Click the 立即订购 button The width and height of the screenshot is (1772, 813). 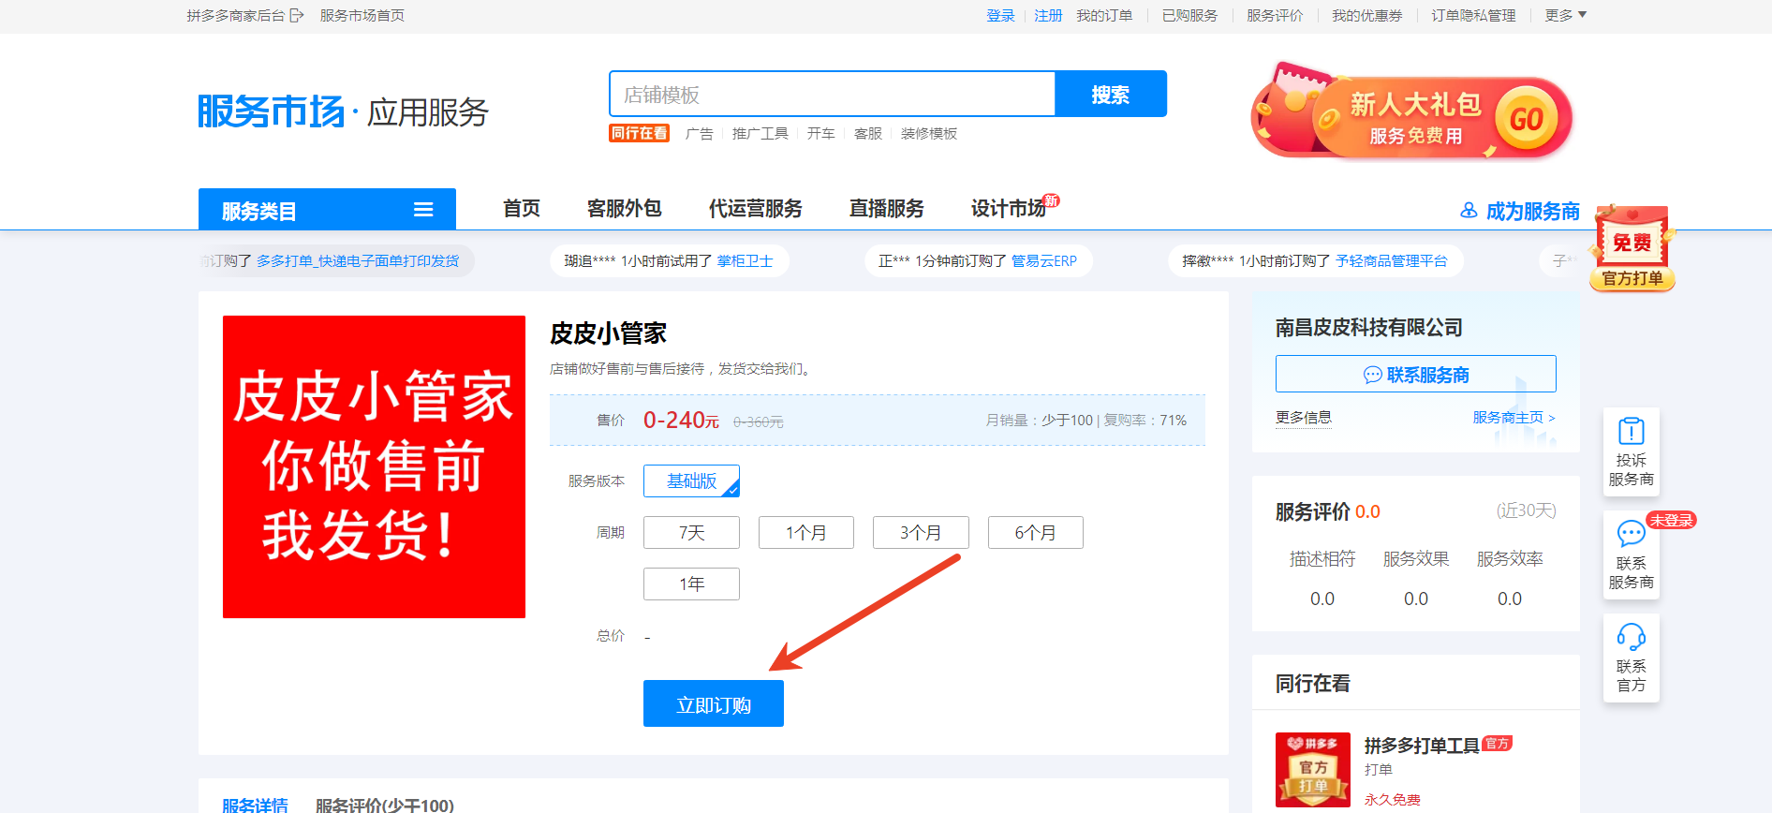(x=714, y=704)
